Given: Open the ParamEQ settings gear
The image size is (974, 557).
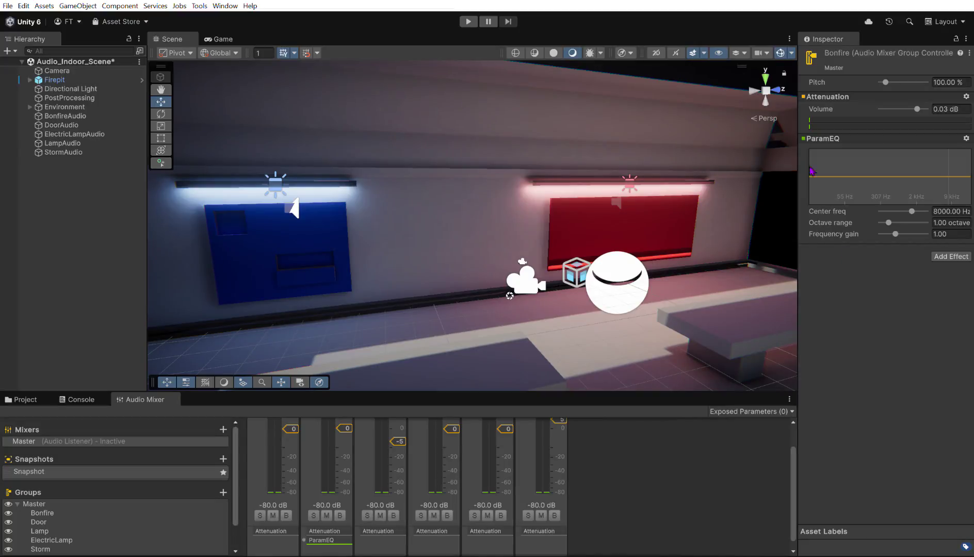Looking at the screenshot, I should [966, 138].
